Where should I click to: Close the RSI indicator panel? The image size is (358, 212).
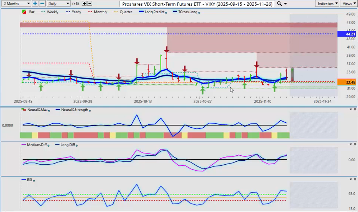pos(355,179)
